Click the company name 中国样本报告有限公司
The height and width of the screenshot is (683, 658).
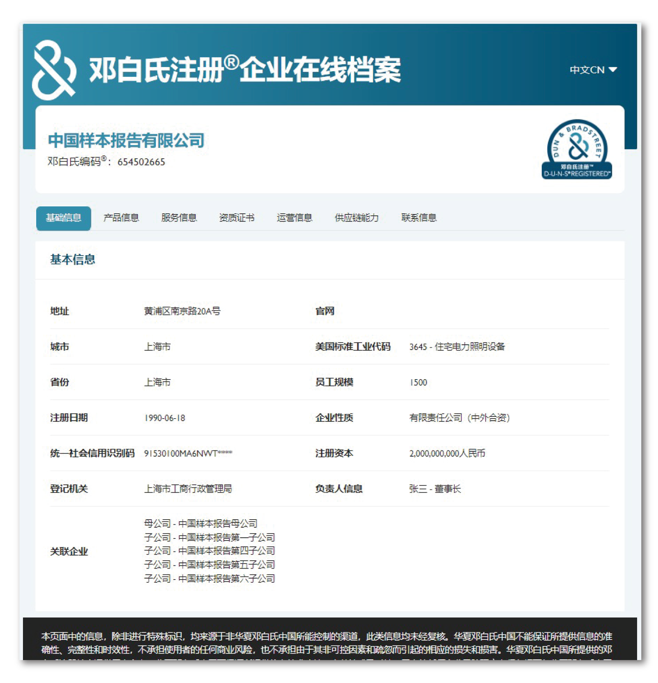126,140
